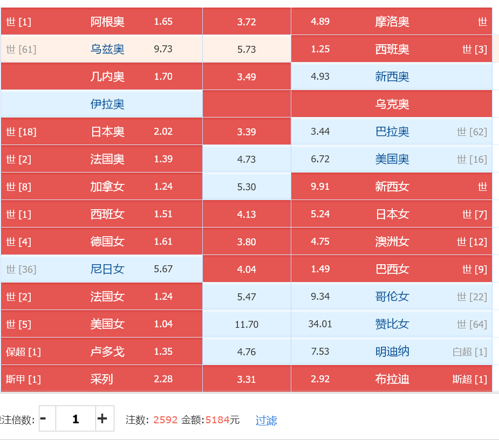Select draw odds 5.73 for 乌兹奥 match

click(247, 49)
